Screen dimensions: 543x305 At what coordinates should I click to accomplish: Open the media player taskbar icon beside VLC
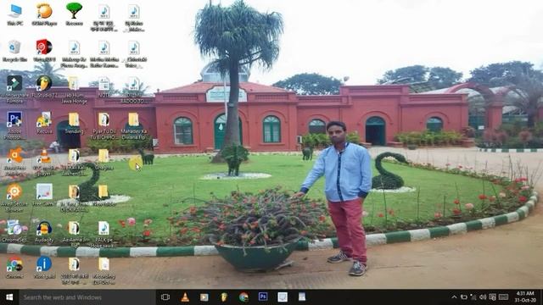coord(204,297)
